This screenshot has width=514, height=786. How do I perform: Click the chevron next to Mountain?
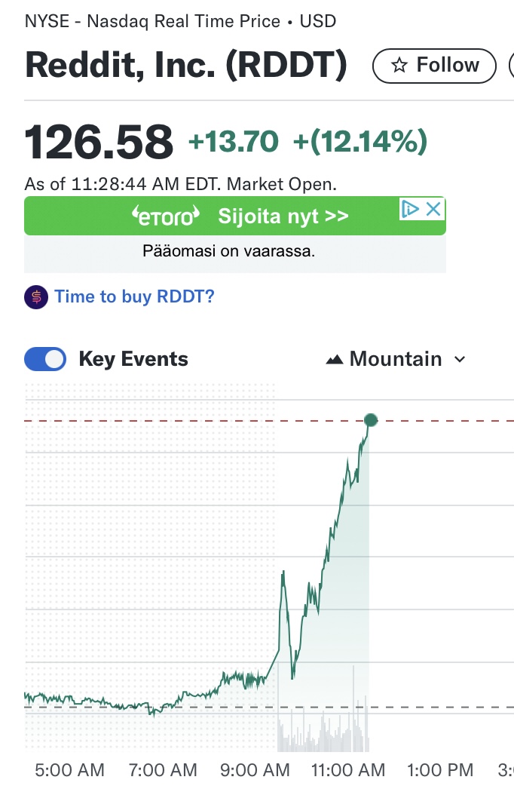[x=460, y=359]
